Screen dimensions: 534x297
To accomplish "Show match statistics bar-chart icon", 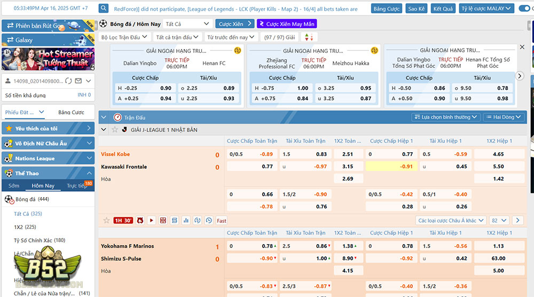I will pos(186,221).
